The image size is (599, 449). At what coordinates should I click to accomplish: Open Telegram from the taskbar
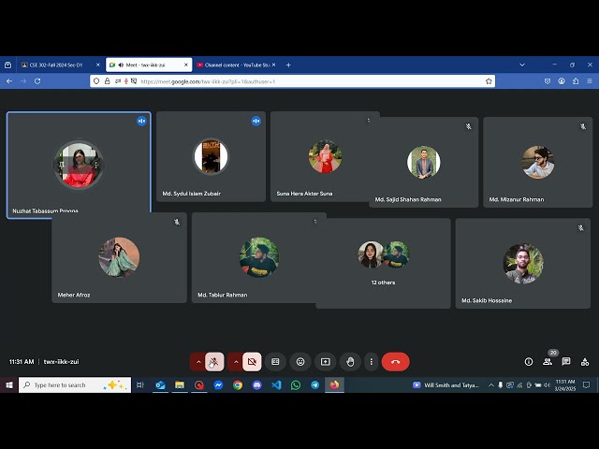315,384
